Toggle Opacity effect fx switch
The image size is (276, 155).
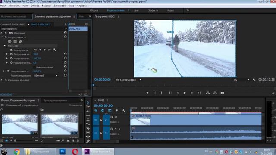[6, 37]
